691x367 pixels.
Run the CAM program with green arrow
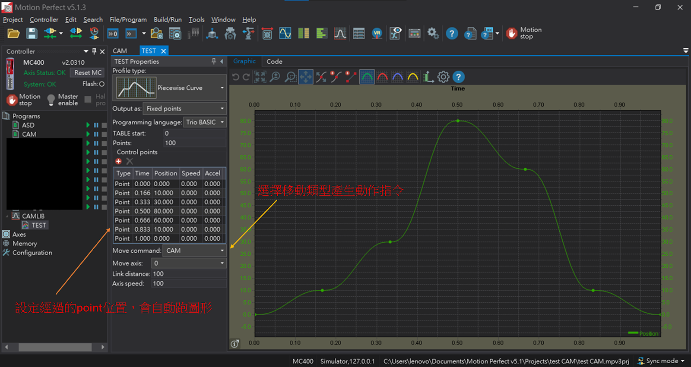point(88,134)
